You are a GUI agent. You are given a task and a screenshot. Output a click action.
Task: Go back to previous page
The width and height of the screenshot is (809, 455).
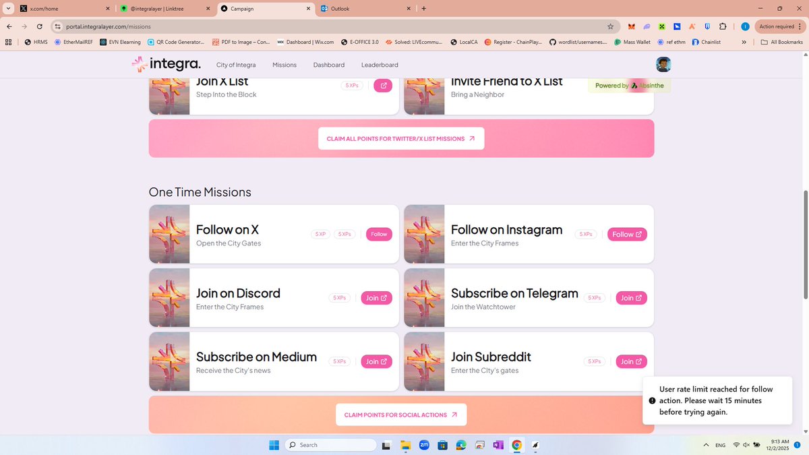point(9,26)
